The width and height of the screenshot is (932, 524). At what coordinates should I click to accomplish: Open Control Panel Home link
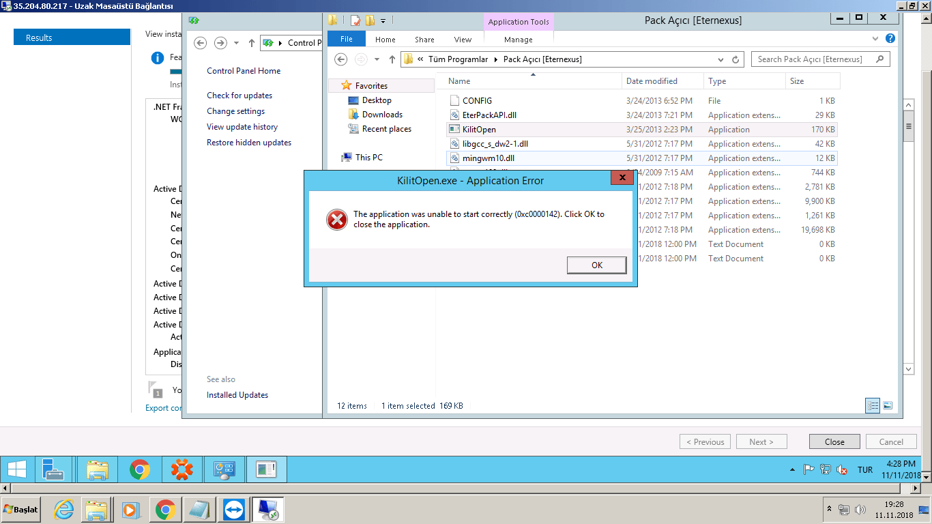[244, 71]
